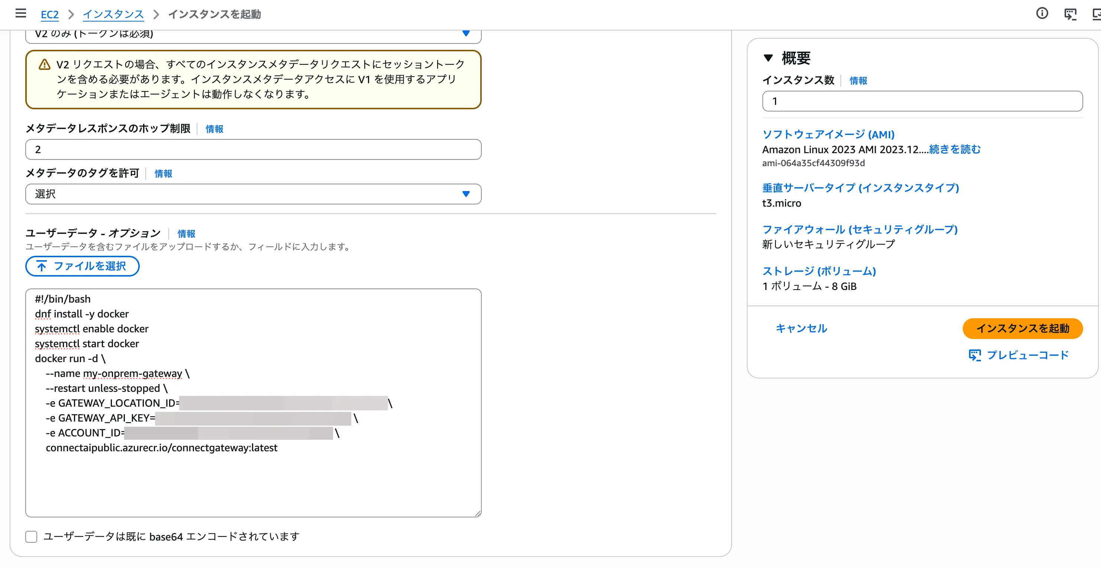Click the '#!/bin/bash' line
Screen dimensions: 1101x568
[x=63, y=299]
